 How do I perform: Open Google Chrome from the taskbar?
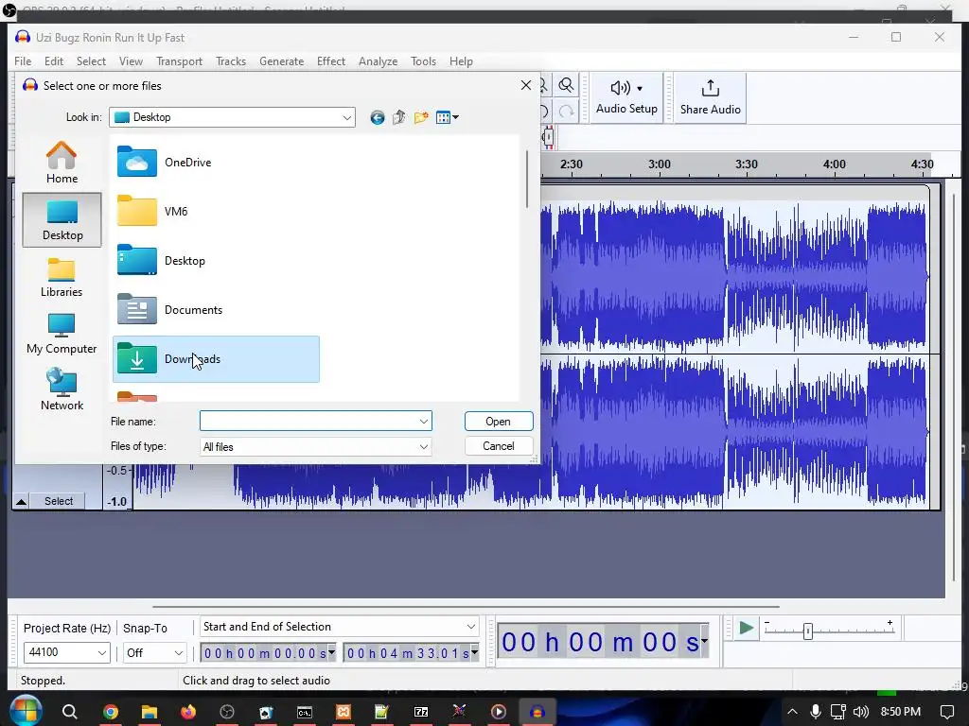tap(111, 712)
